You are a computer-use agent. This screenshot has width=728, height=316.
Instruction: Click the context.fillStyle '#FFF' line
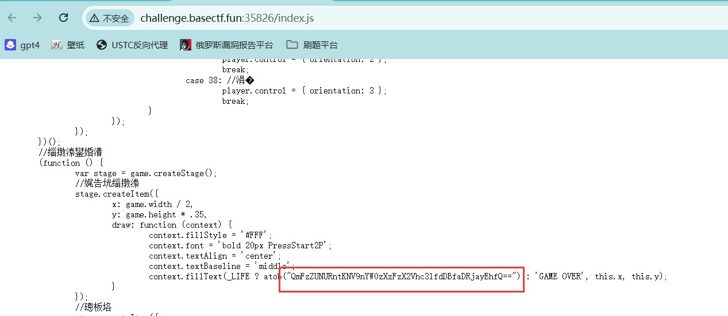pyautogui.click(x=210, y=235)
